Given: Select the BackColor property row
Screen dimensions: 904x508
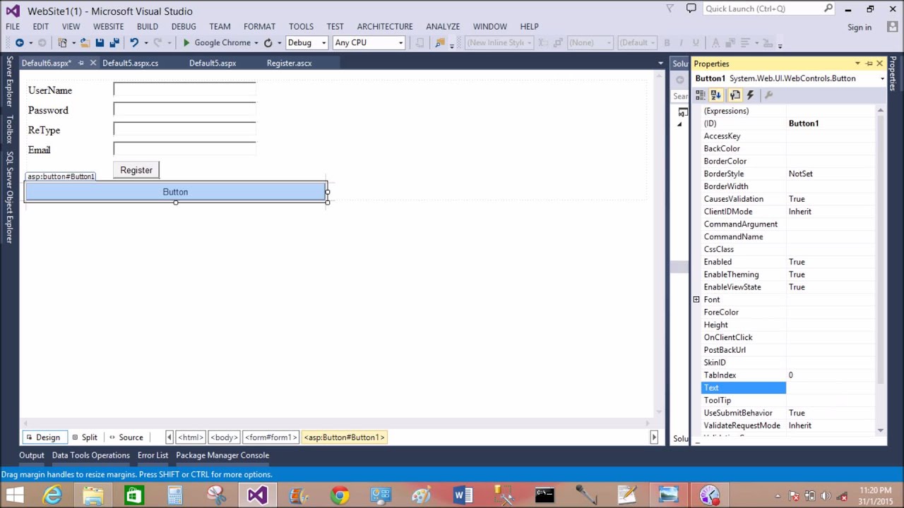Looking at the screenshot, I should [x=788, y=149].
